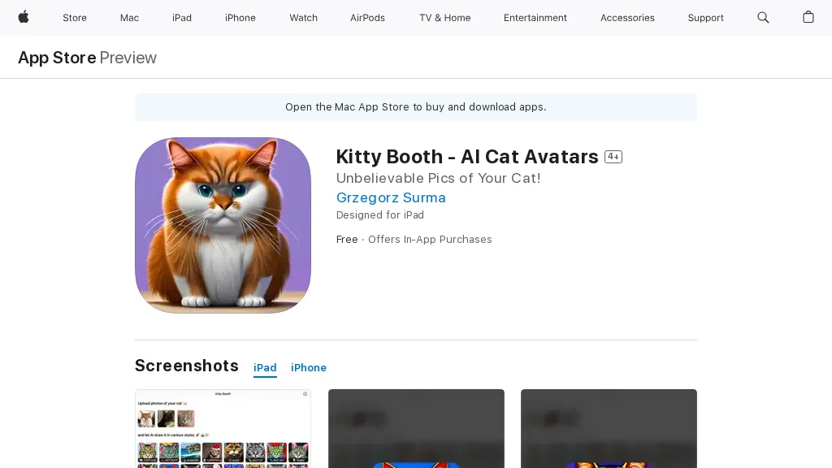Select the iPad screenshots tab

(265, 367)
